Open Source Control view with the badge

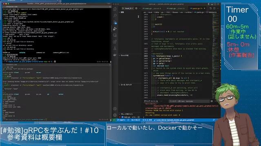click(115, 22)
